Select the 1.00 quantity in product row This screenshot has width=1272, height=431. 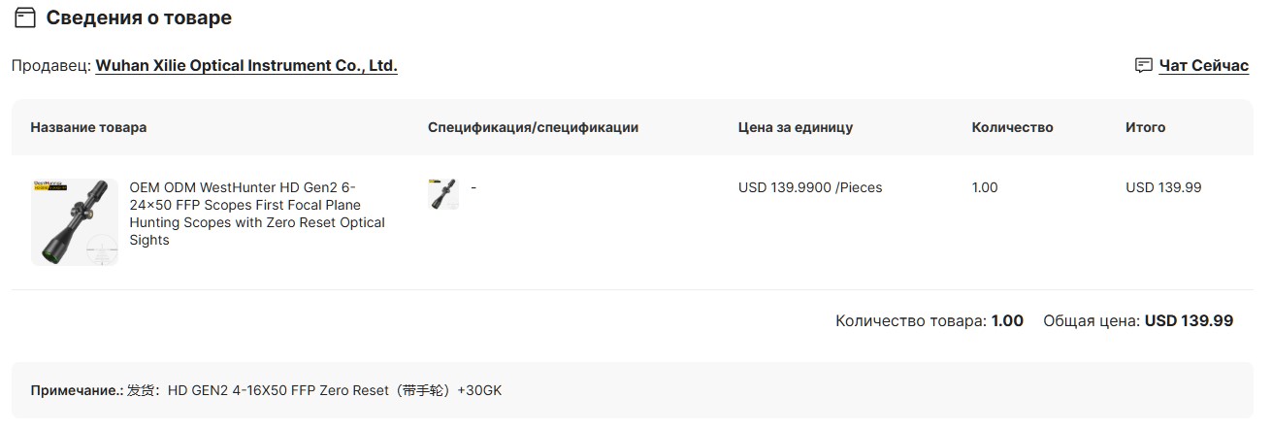coord(985,187)
